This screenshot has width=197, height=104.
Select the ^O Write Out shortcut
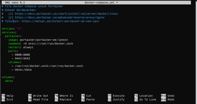[38, 96]
